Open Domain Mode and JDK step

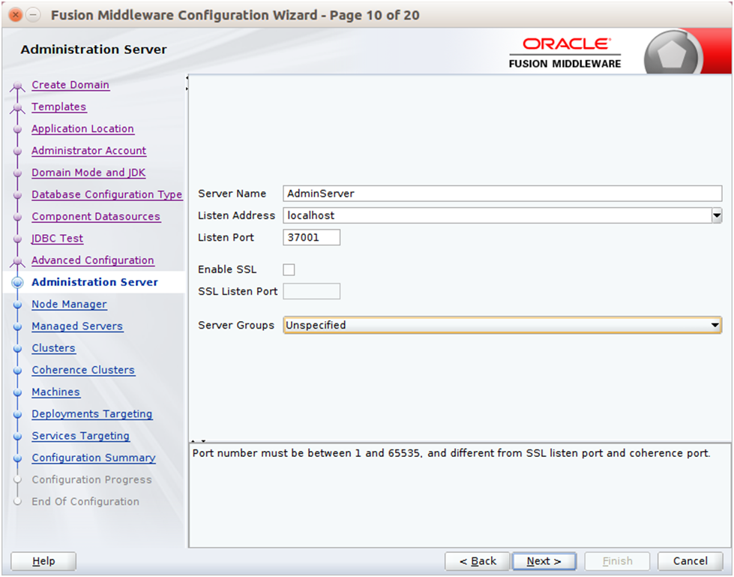click(88, 173)
